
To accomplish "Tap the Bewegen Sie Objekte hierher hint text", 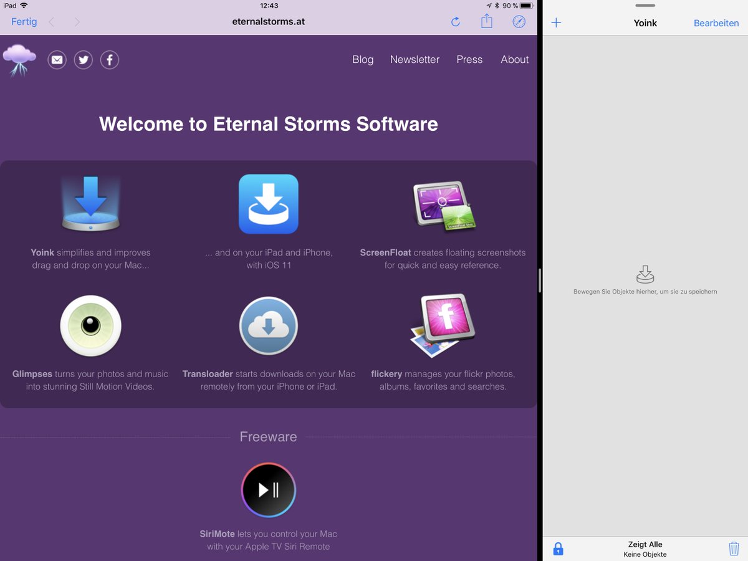I will tap(645, 291).
